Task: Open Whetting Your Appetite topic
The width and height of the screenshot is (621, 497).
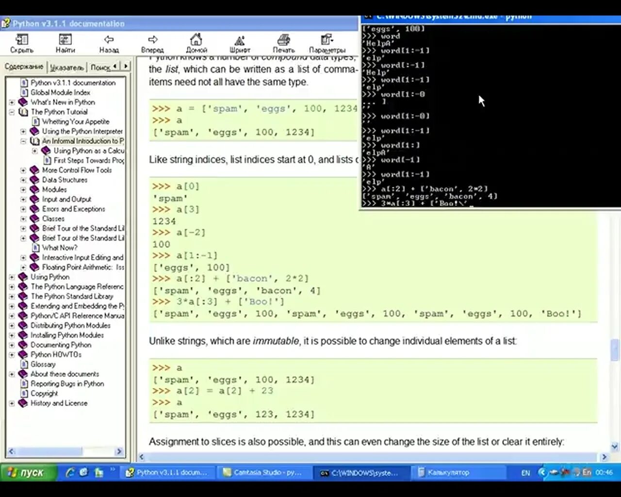Action: 76,121
